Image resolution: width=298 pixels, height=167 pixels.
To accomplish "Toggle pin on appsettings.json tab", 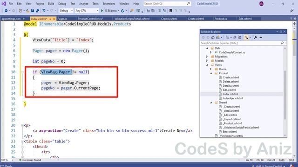I will click(24, 19).
